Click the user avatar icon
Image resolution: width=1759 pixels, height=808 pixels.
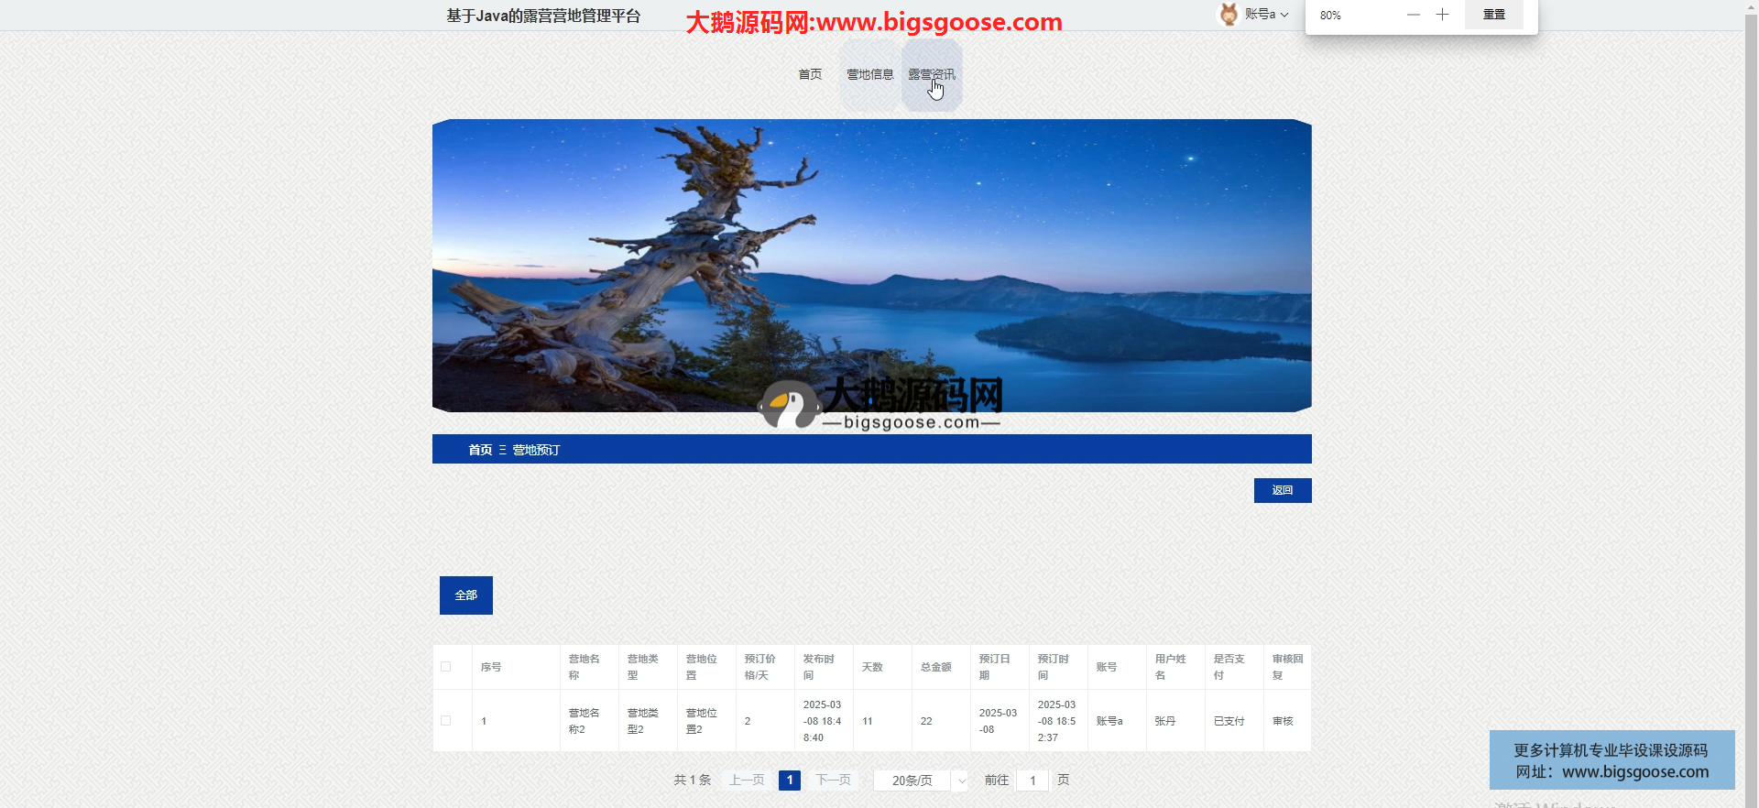[x=1229, y=15]
